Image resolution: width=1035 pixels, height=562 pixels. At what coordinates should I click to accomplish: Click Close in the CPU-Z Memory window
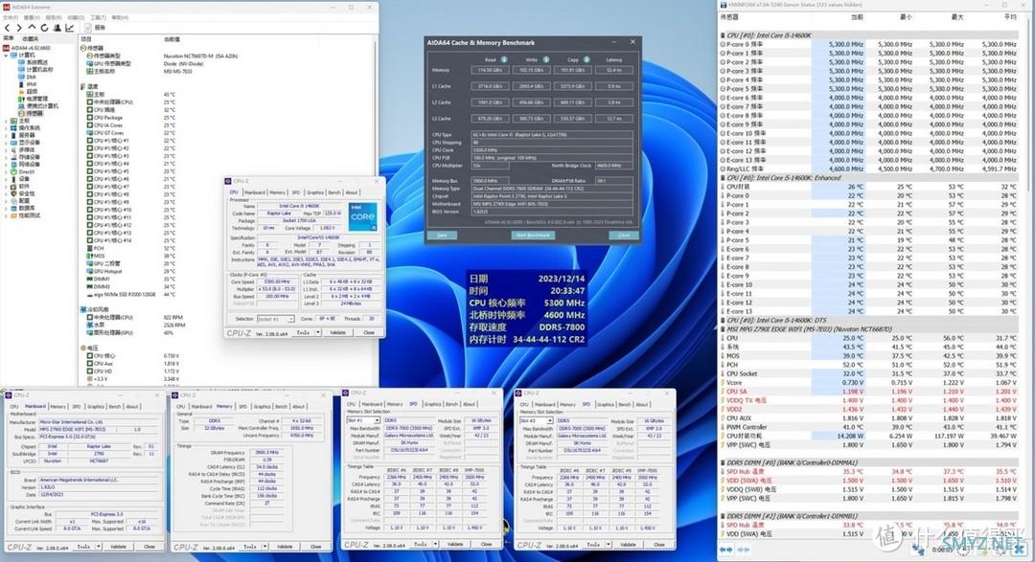[315, 546]
